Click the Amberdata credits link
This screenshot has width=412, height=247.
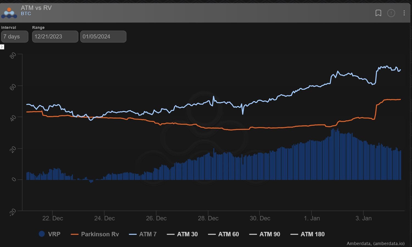pos(375,243)
